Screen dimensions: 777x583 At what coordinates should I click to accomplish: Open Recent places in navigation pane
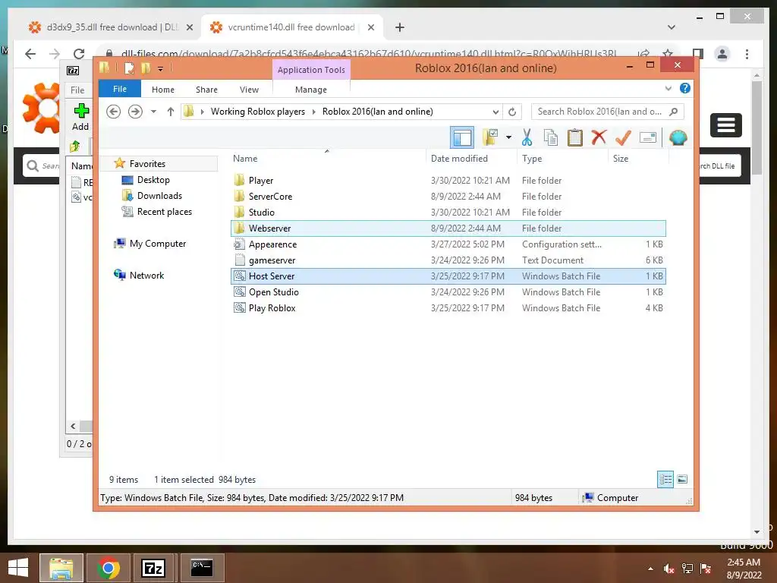coord(164,212)
